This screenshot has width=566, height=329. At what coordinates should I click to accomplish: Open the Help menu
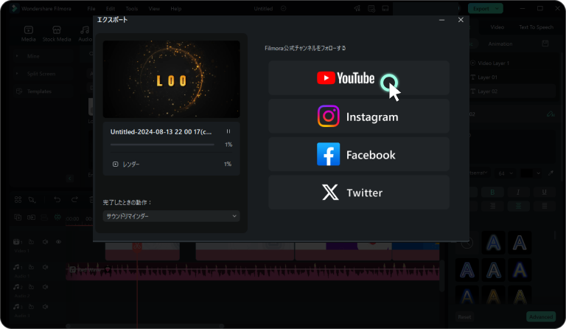pyautogui.click(x=176, y=9)
